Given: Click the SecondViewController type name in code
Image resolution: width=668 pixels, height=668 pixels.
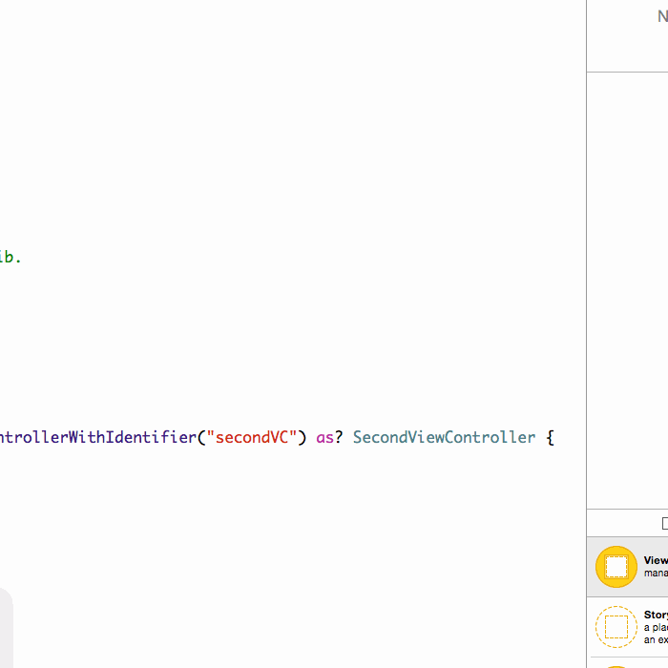Looking at the screenshot, I should coord(444,437).
